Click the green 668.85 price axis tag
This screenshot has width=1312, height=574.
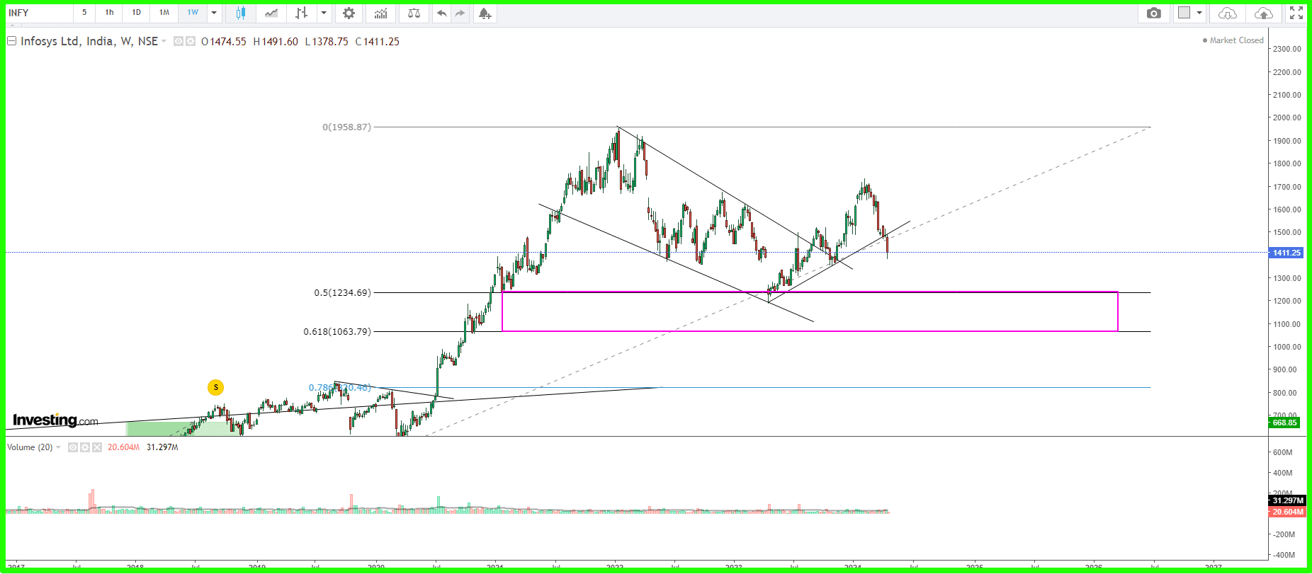(x=1284, y=423)
